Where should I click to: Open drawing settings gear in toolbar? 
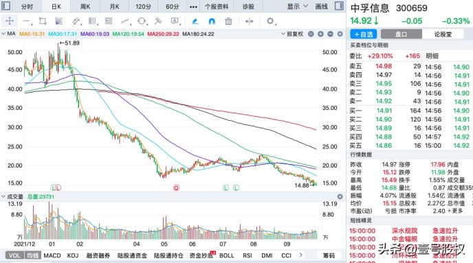click(270, 21)
